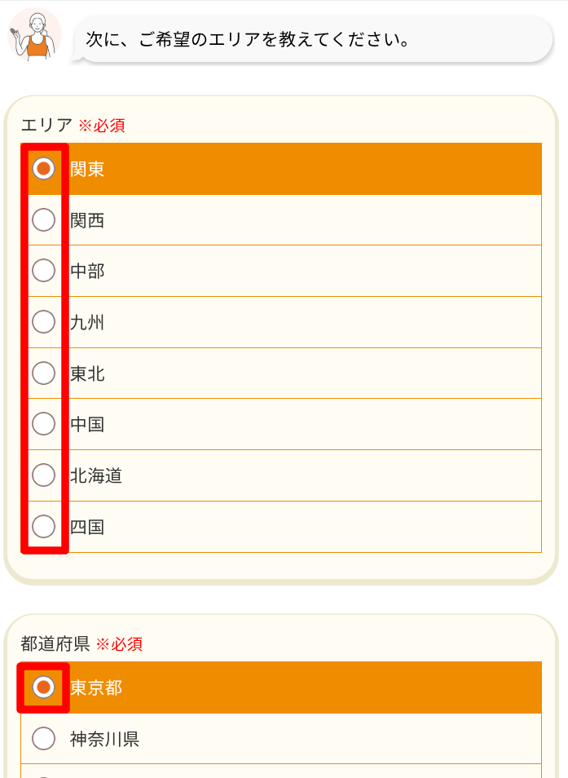Select 東京都 in the prefecture list
Screen dimensions: 568x778
[x=43, y=688]
